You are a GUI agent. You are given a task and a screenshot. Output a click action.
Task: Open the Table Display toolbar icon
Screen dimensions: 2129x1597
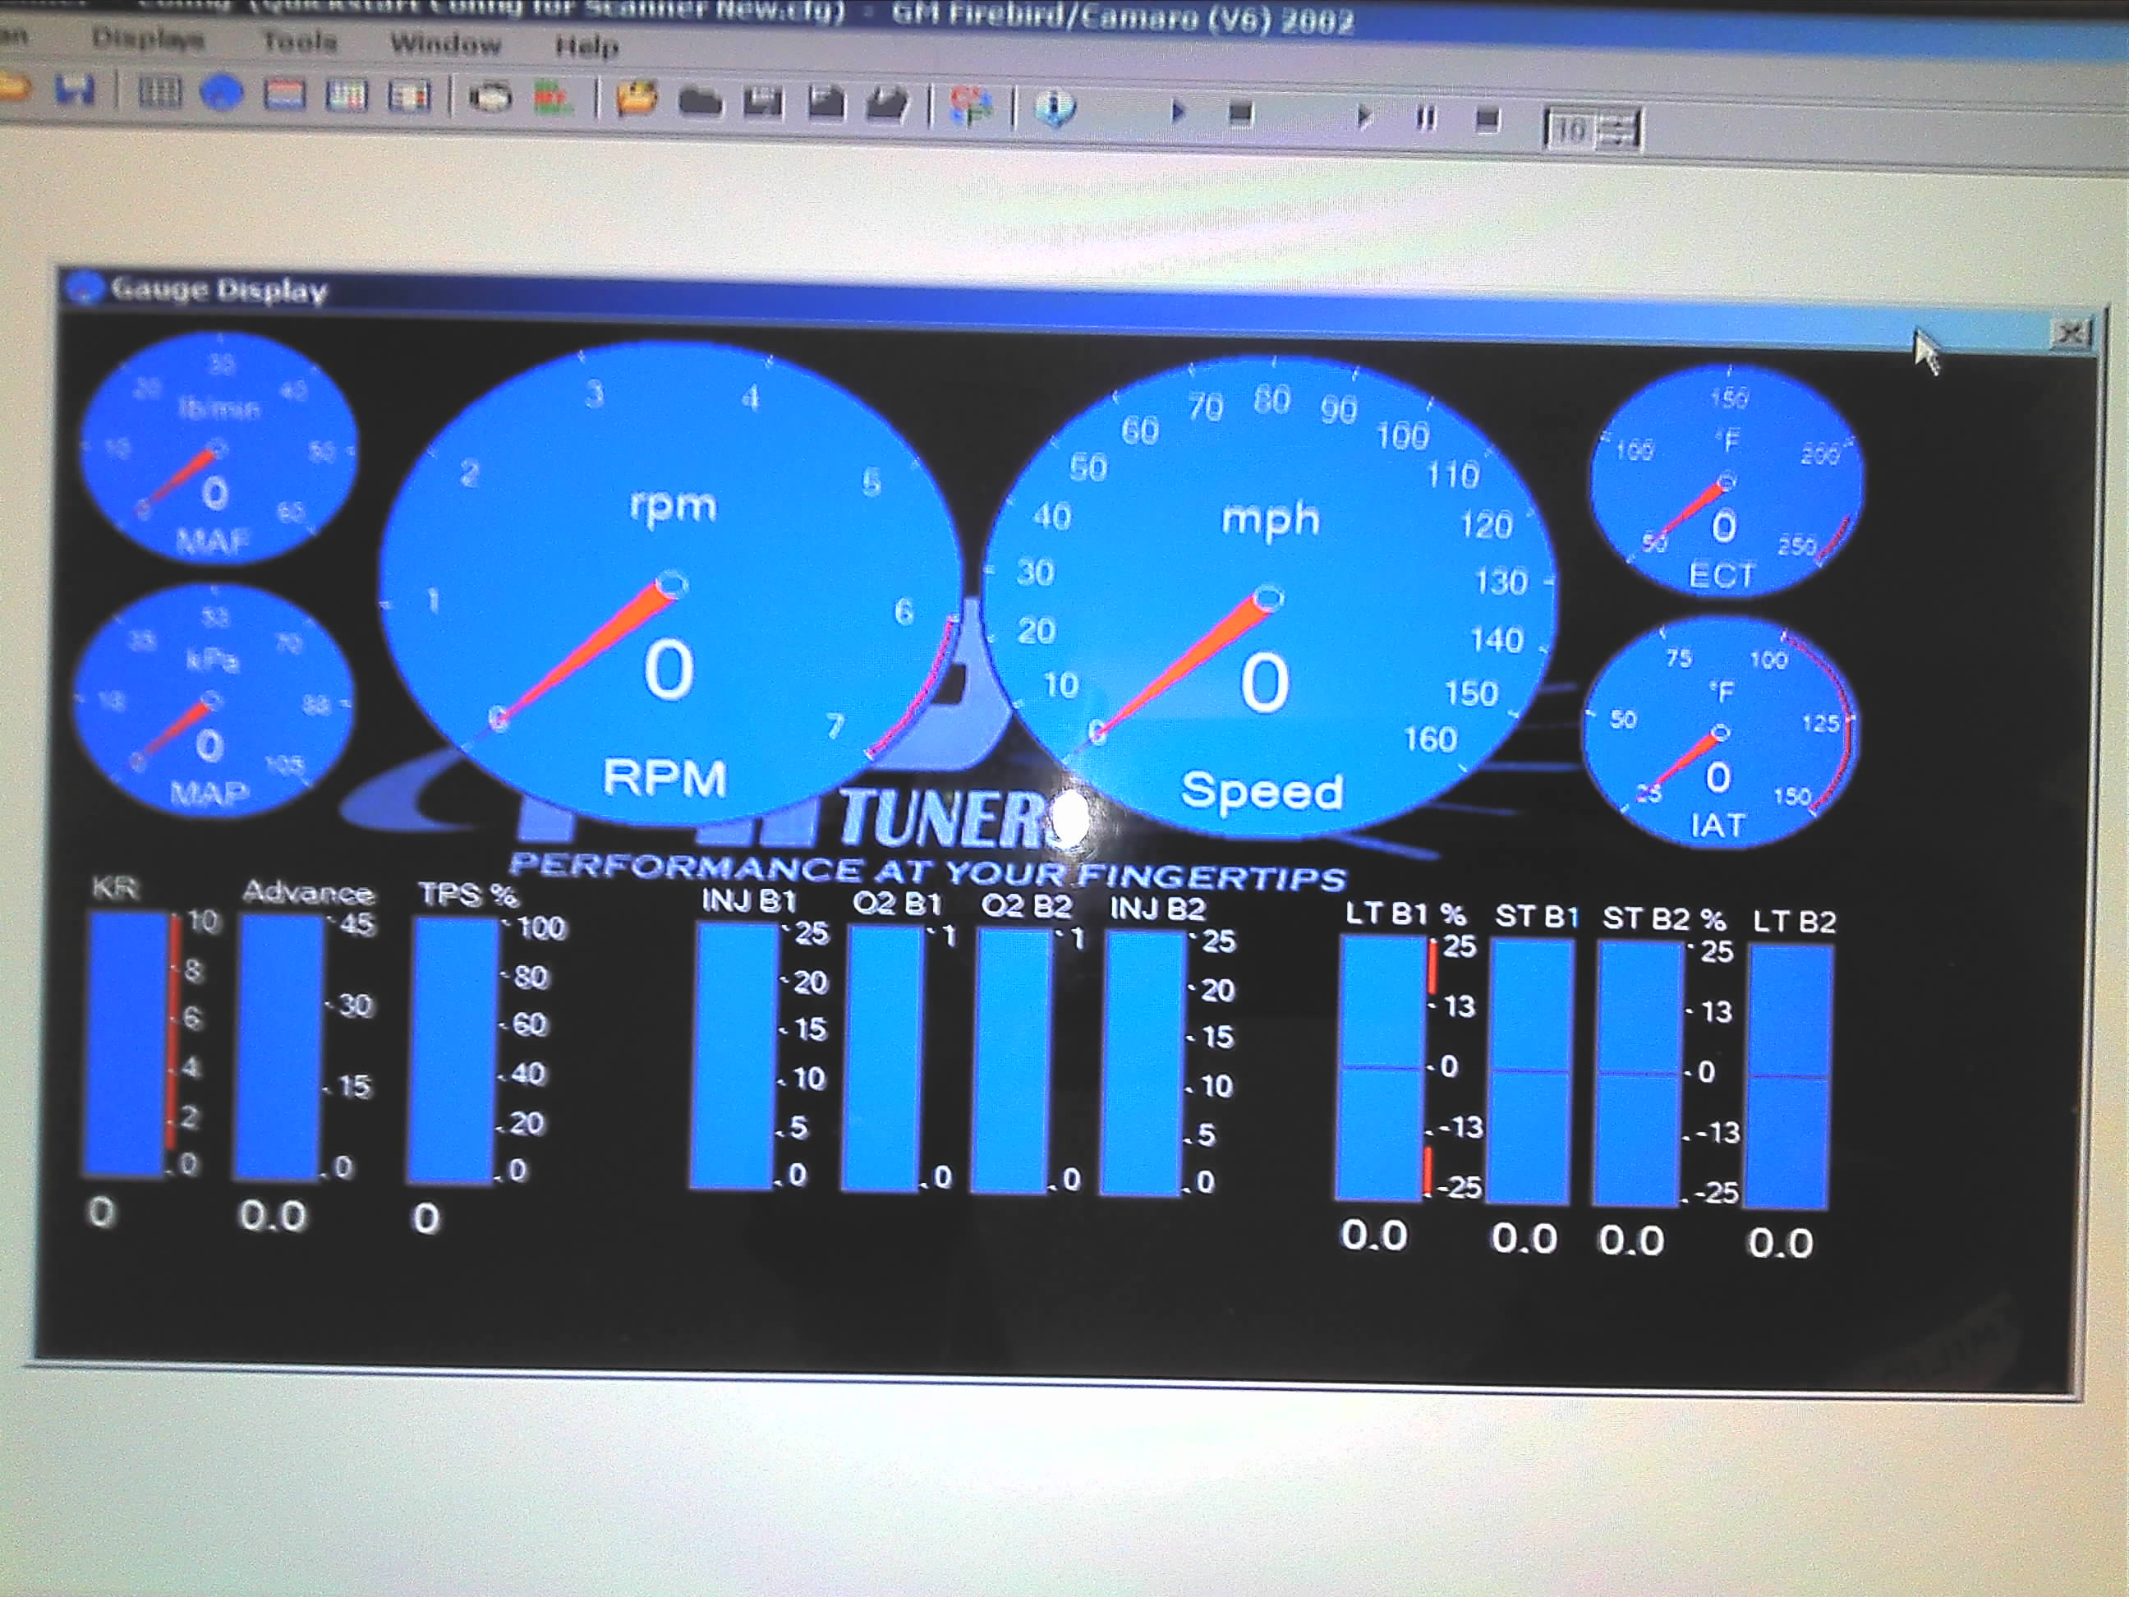[160, 94]
